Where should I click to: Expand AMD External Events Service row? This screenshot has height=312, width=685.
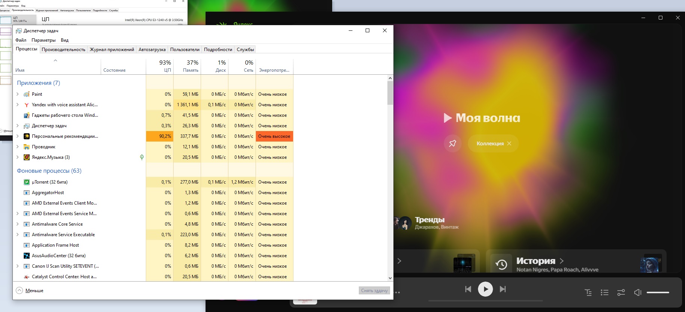click(x=18, y=214)
